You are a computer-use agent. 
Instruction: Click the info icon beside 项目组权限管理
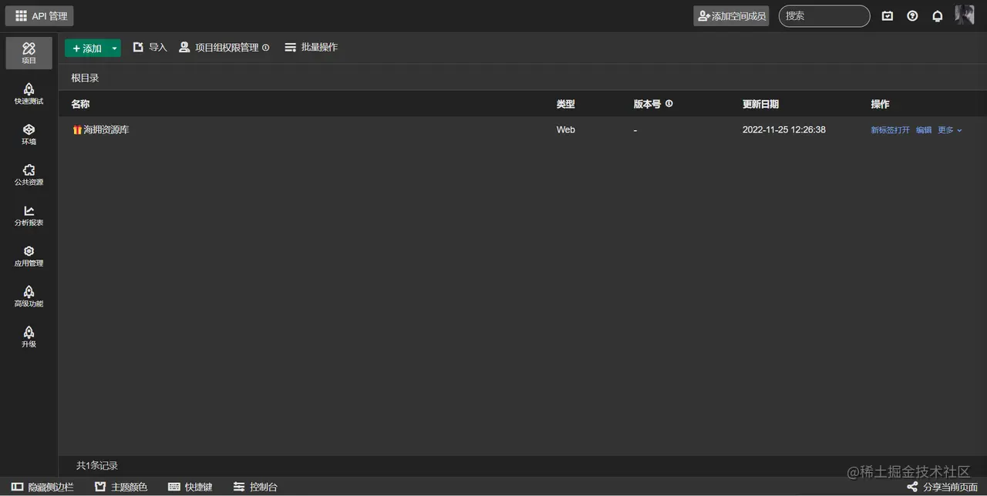tap(266, 48)
